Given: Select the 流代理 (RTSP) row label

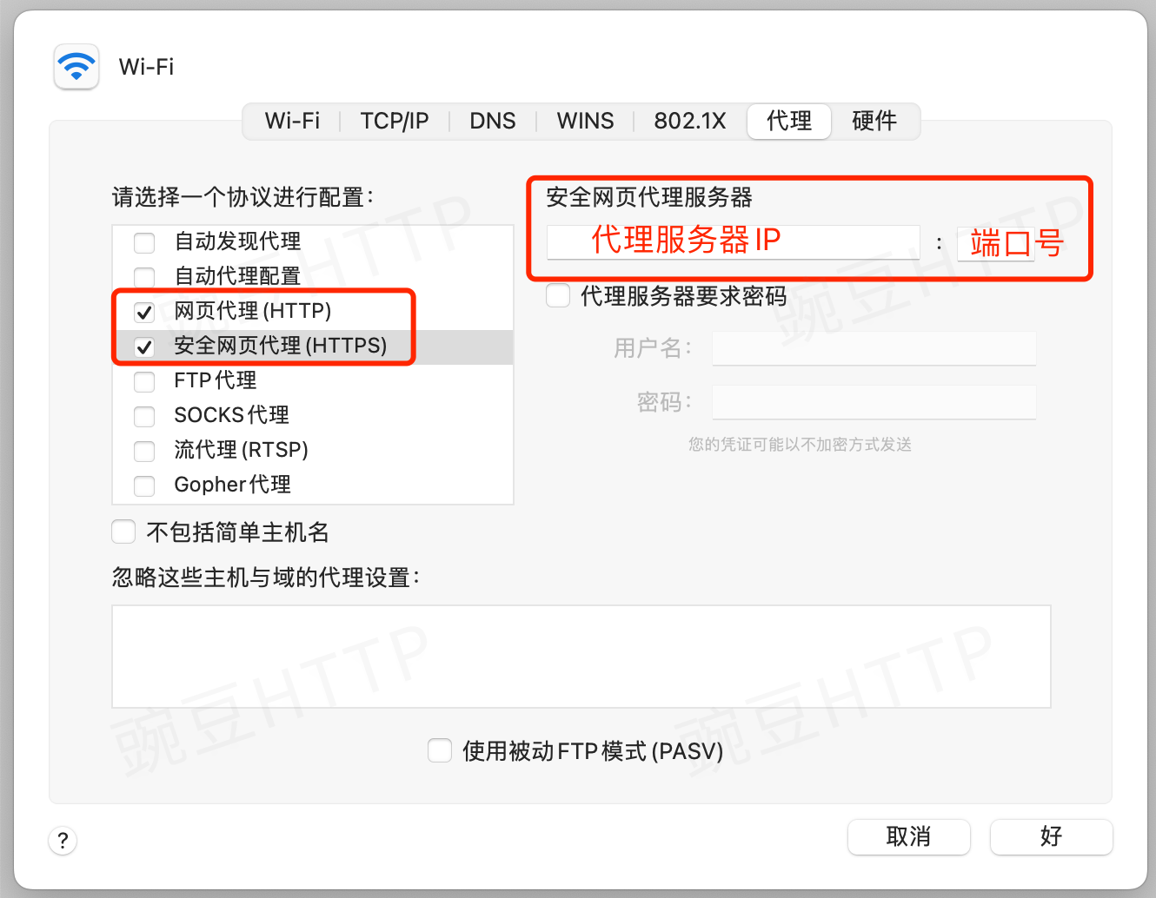Looking at the screenshot, I should (242, 450).
